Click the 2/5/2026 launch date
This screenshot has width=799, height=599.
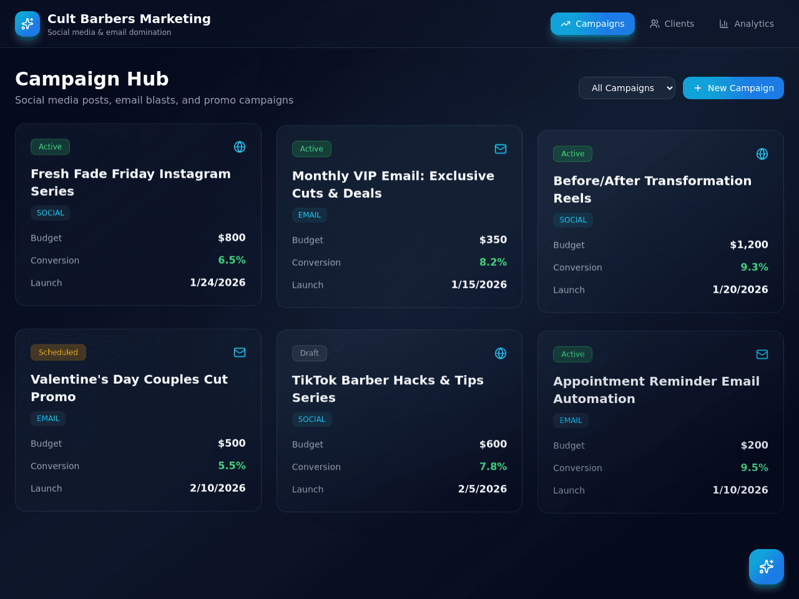[x=483, y=489]
